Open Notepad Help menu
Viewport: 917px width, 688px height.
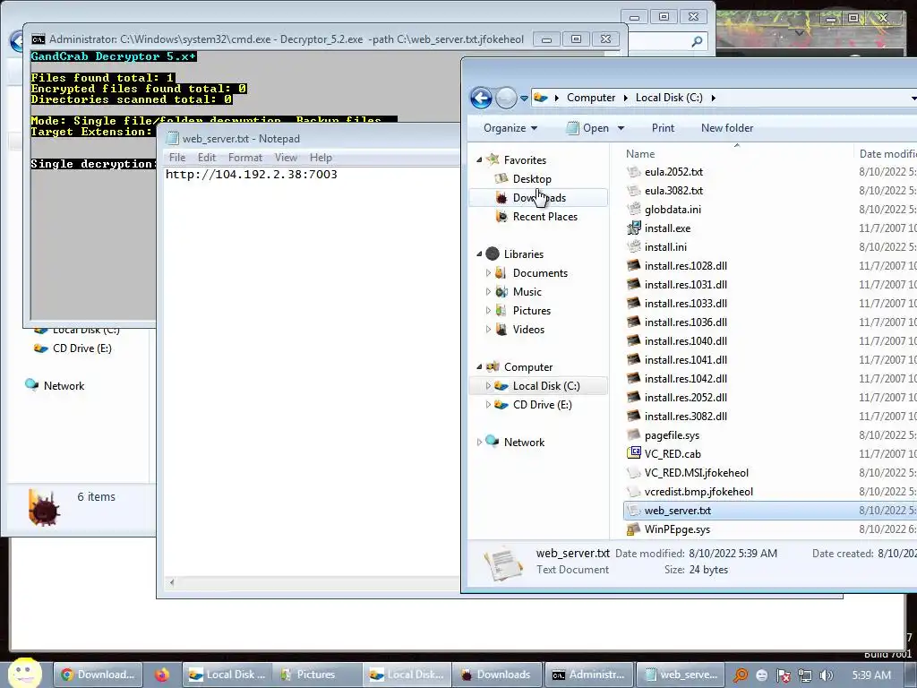[x=321, y=158]
